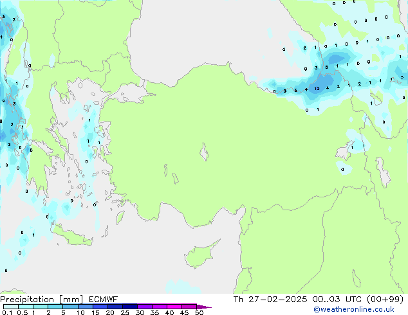
Task: Click the 40–45 mm bright pink swatch
Action: click(174, 307)
